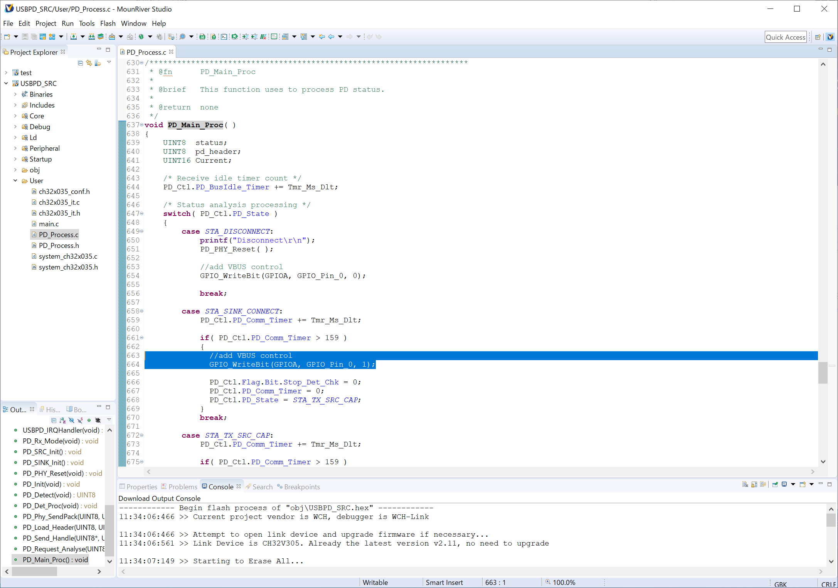
Task: Click the editor scroll-down arrow
Action: click(x=823, y=462)
